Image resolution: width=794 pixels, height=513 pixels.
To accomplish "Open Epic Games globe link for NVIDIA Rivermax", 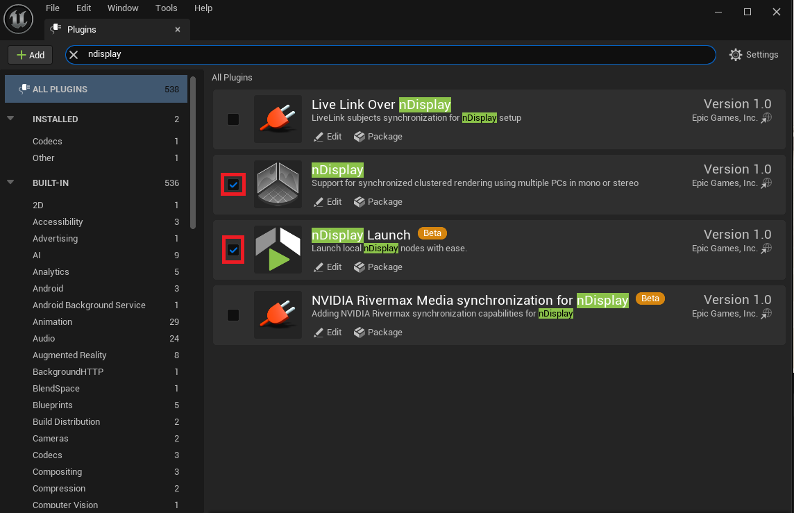I will tap(767, 314).
